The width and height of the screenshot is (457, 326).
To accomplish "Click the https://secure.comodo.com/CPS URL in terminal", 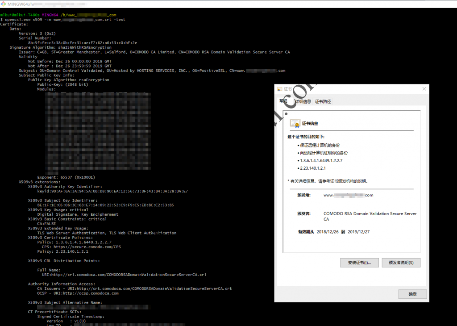I will click(87, 247).
